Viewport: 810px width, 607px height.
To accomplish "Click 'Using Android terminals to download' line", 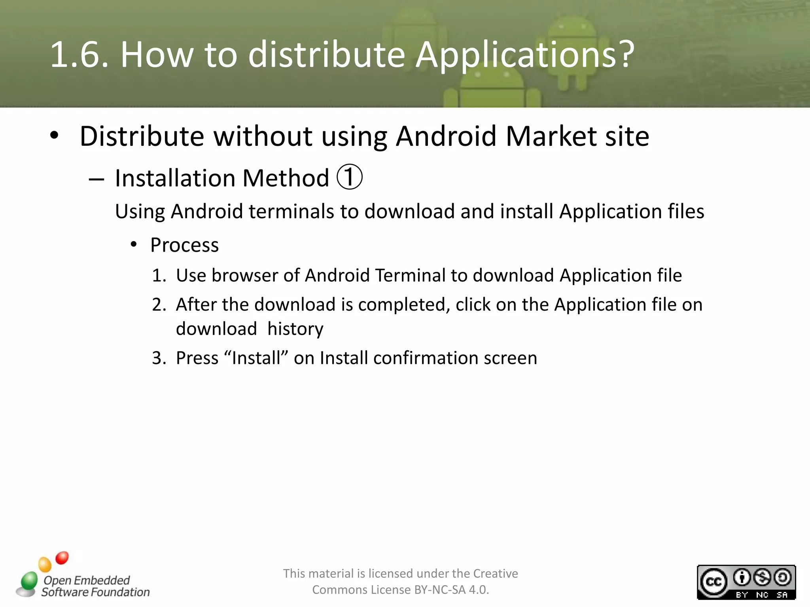I will tap(409, 211).
